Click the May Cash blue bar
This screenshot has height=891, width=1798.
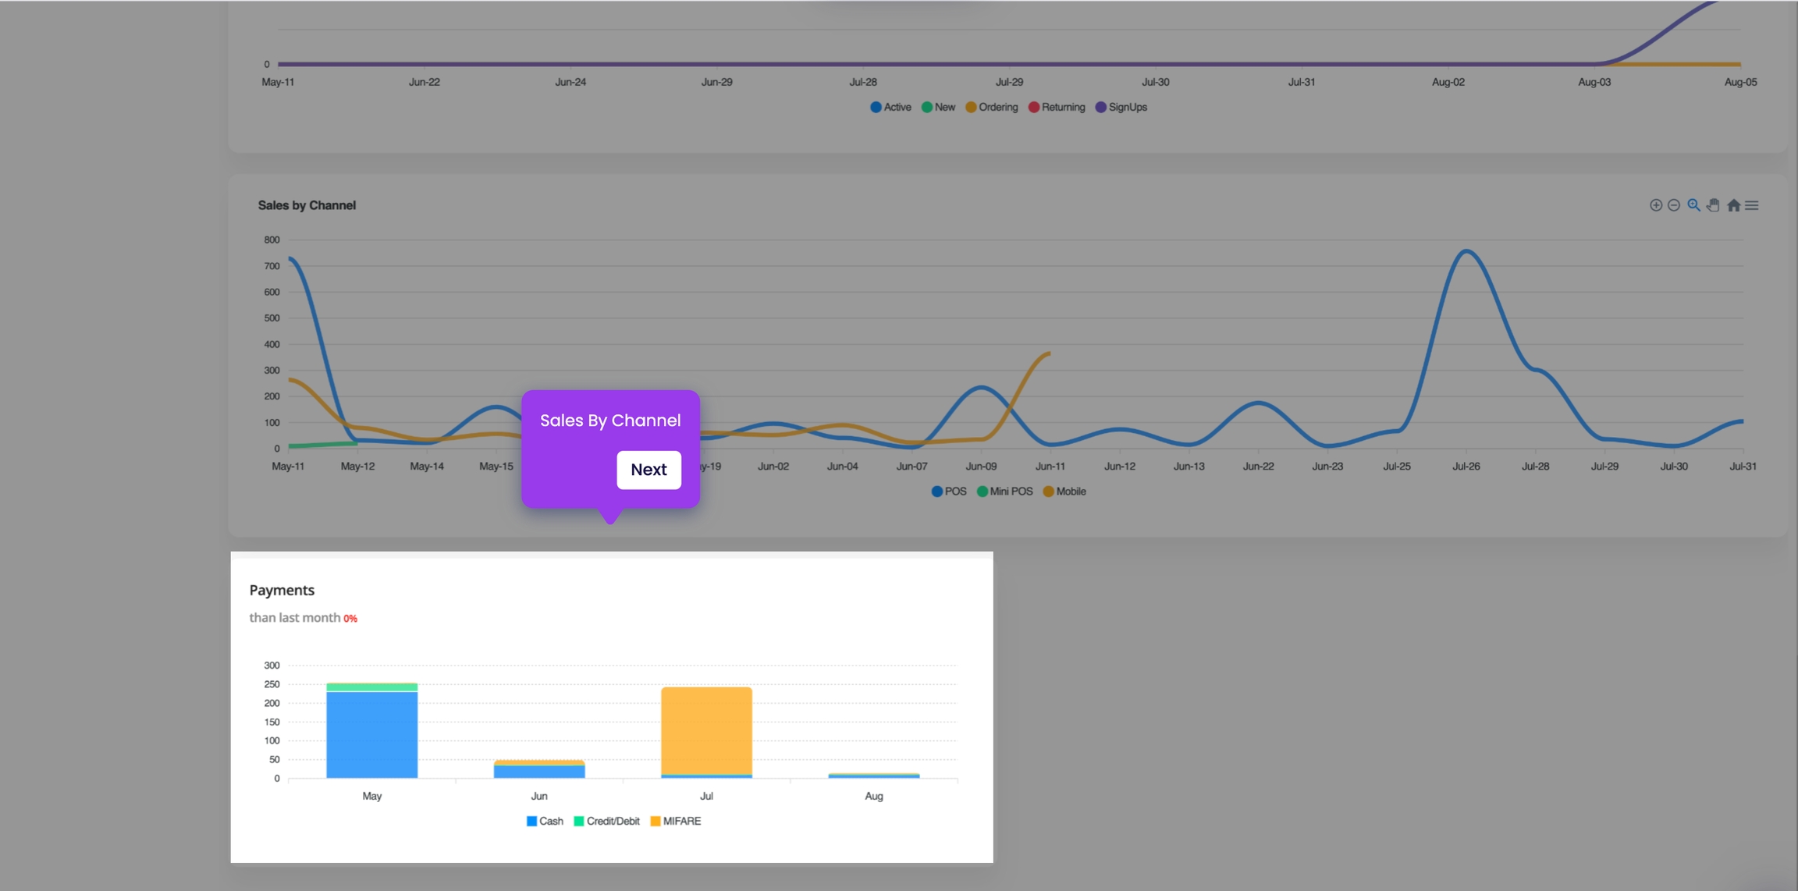coord(371,735)
